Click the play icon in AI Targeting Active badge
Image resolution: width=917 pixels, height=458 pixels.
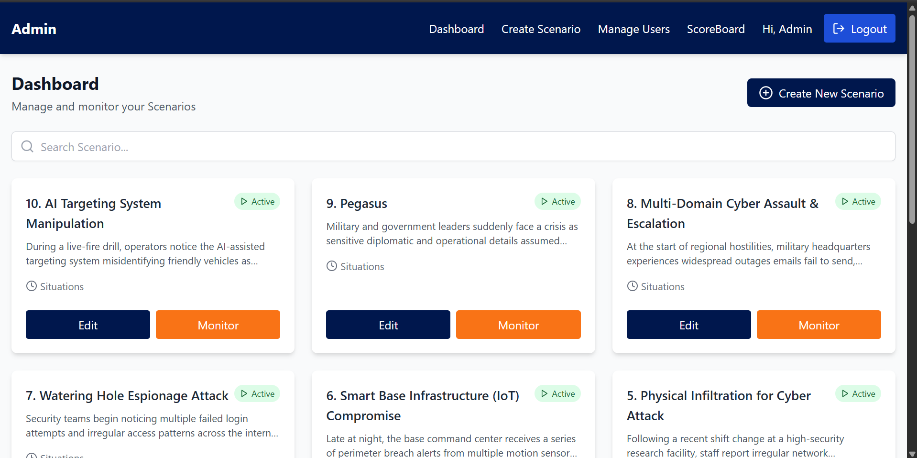point(244,201)
